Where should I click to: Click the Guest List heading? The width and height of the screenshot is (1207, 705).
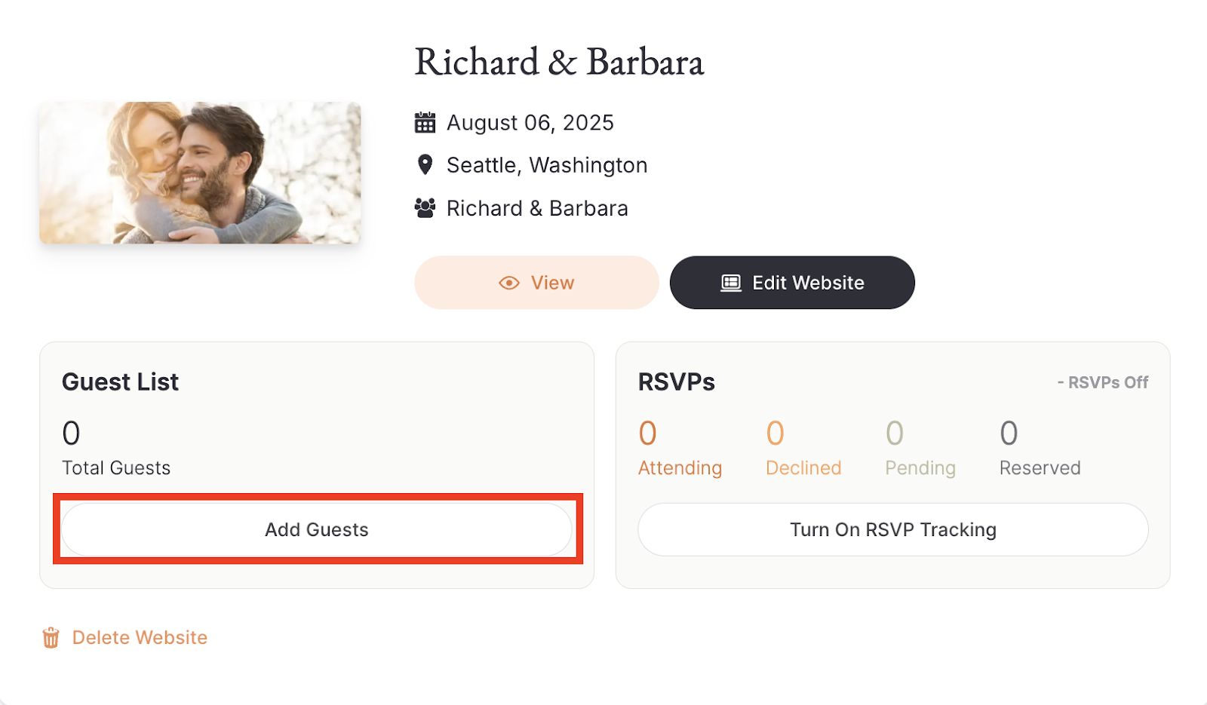(x=121, y=382)
